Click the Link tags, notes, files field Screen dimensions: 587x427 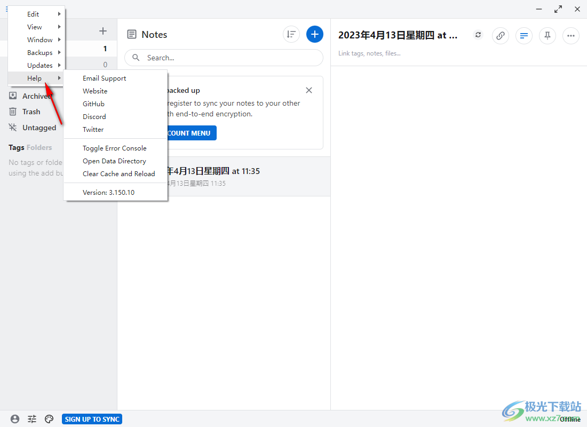point(369,53)
